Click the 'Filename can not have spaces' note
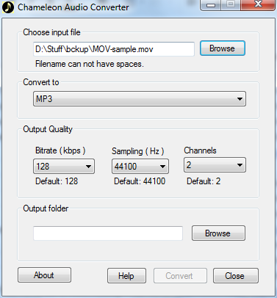277x298 pixels. pos(90,64)
